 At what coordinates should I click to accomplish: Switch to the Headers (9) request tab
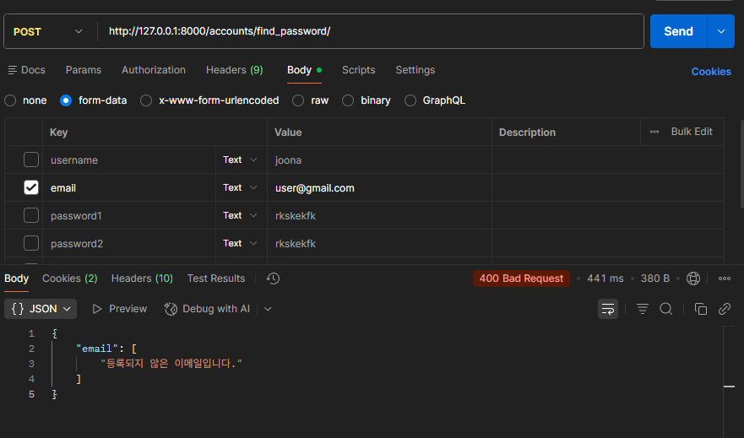[x=234, y=70]
